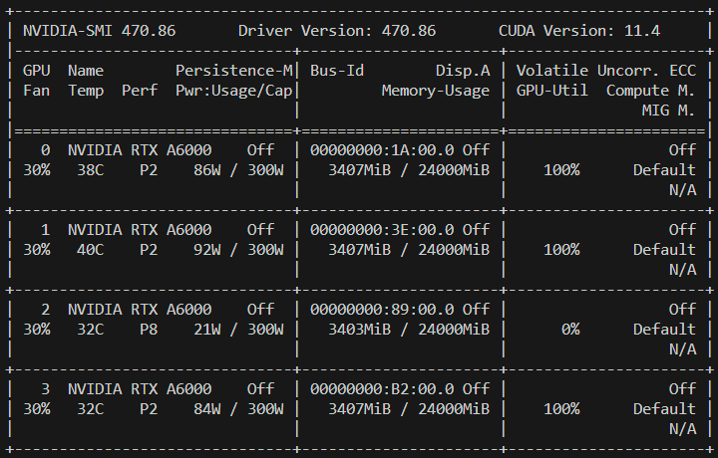Click the CUDA Version 11.4 text
718x458 pixels.
tap(578, 31)
